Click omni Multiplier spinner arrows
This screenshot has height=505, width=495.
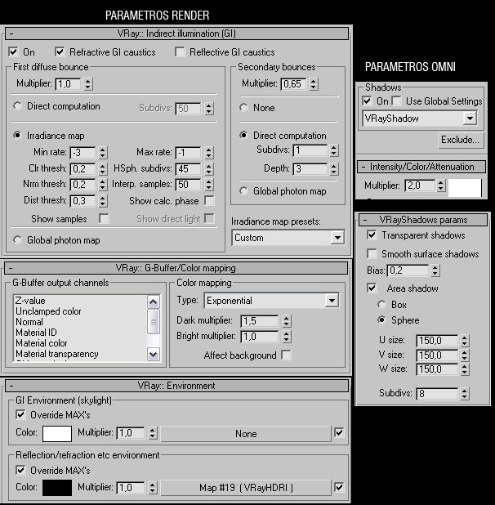(x=440, y=185)
